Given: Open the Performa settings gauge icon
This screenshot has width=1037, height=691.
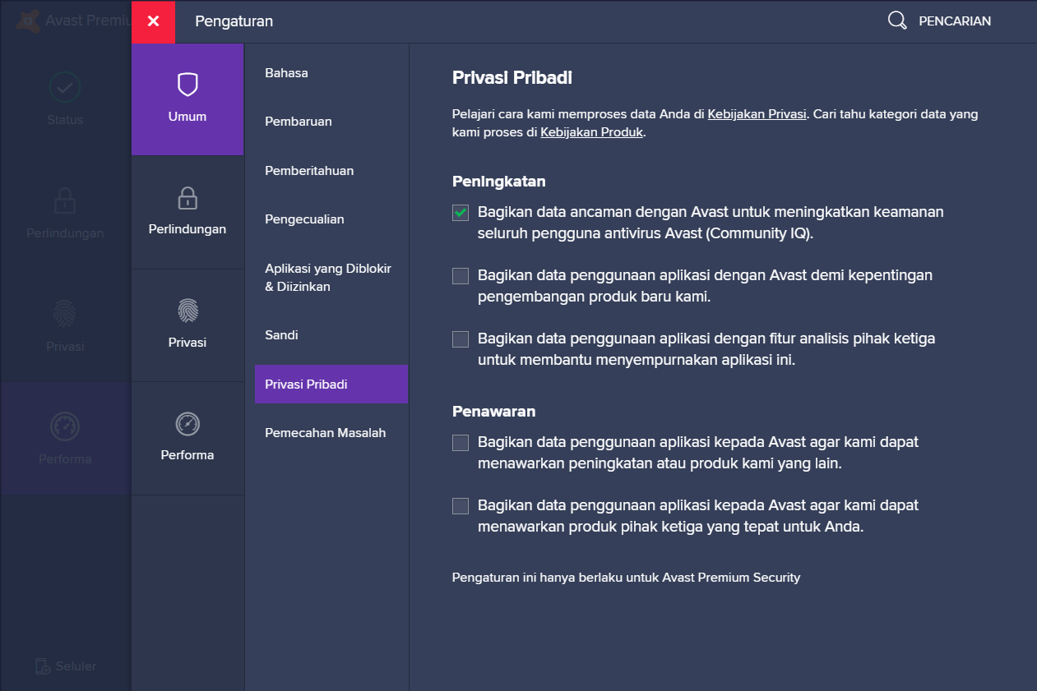Looking at the screenshot, I should 187,425.
